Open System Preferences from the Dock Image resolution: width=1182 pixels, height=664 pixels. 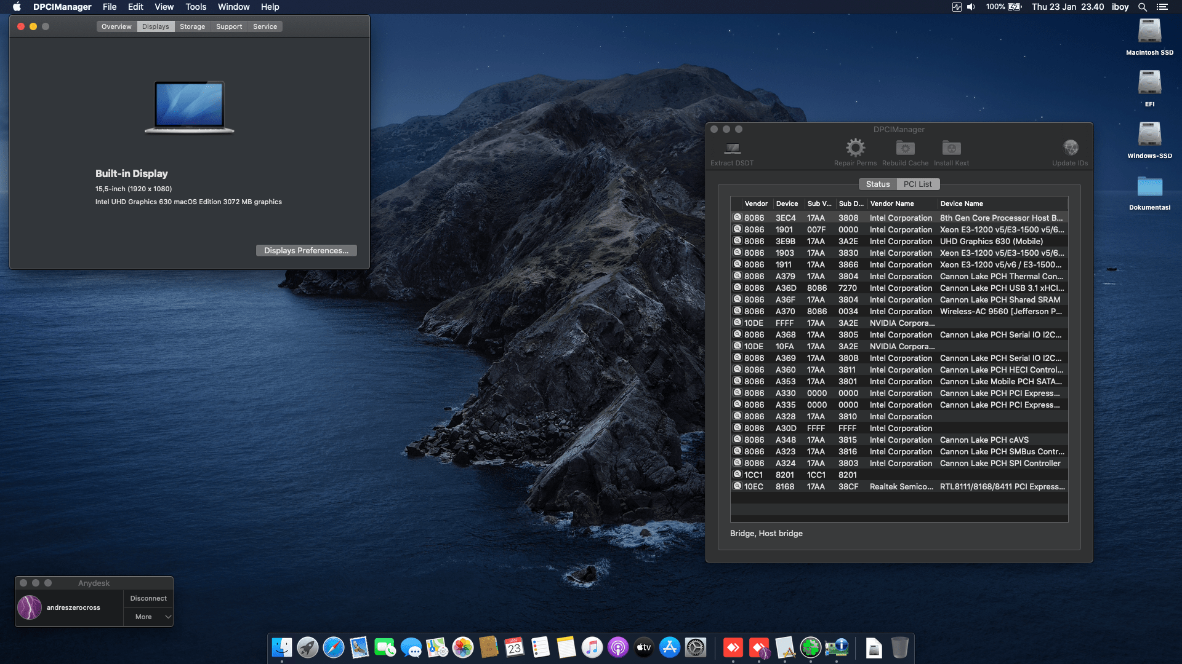tap(696, 647)
